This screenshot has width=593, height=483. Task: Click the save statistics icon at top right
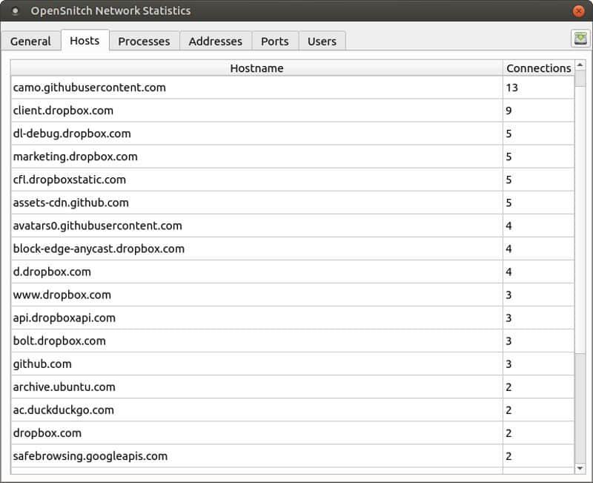(580, 39)
